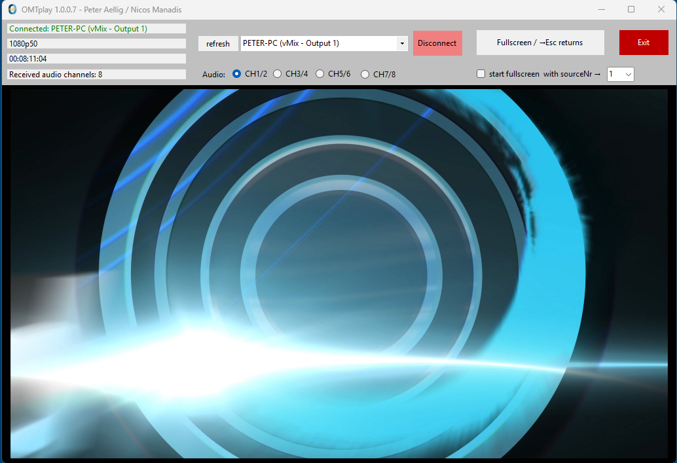The image size is (677, 463).
Task: Enable the start fullscreen checkbox
Action: pos(481,74)
